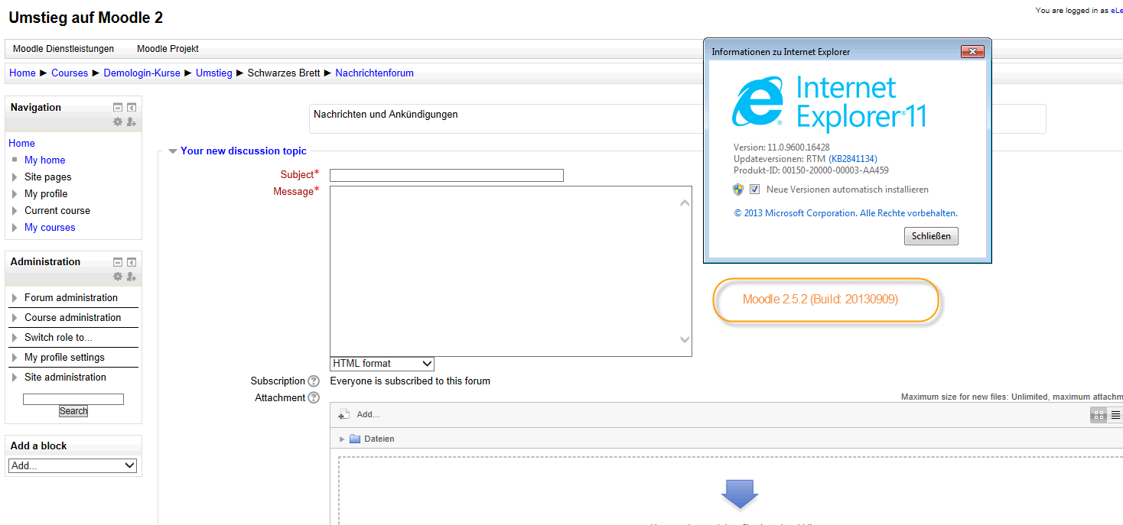Switch file manager to list view
The width and height of the screenshot is (1123, 525).
tap(1115, 415)
